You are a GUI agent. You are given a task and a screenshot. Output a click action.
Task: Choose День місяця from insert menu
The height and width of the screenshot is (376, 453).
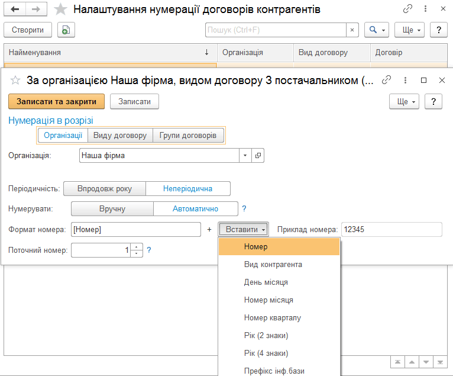tap(279, 282)
